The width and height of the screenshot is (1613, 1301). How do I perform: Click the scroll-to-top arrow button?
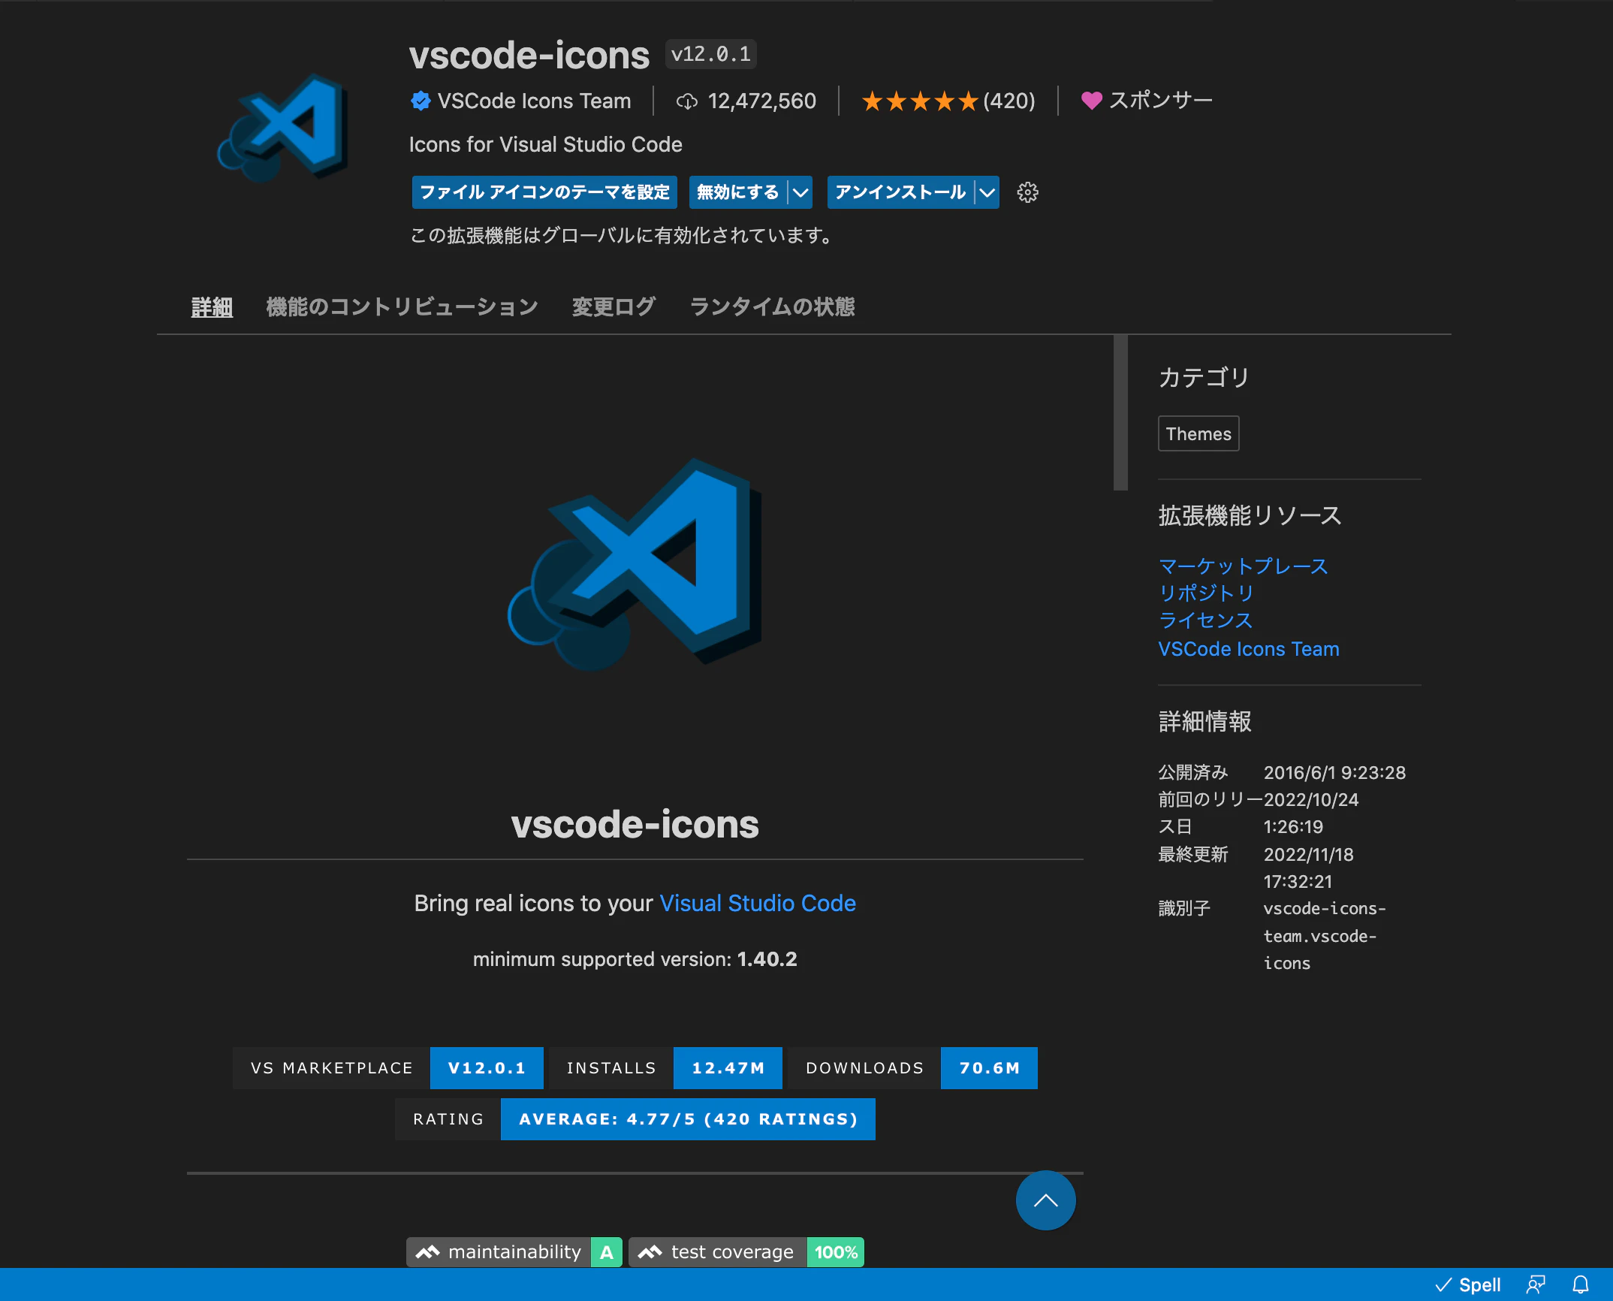coord(1045,1200)
